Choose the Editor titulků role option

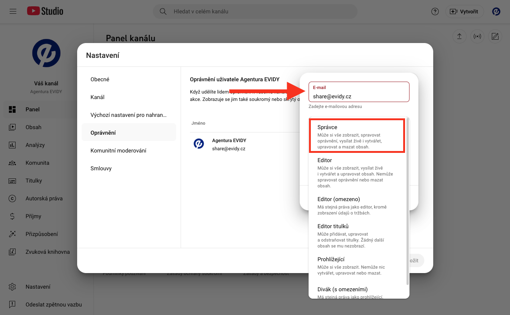[x=358, y=236]
